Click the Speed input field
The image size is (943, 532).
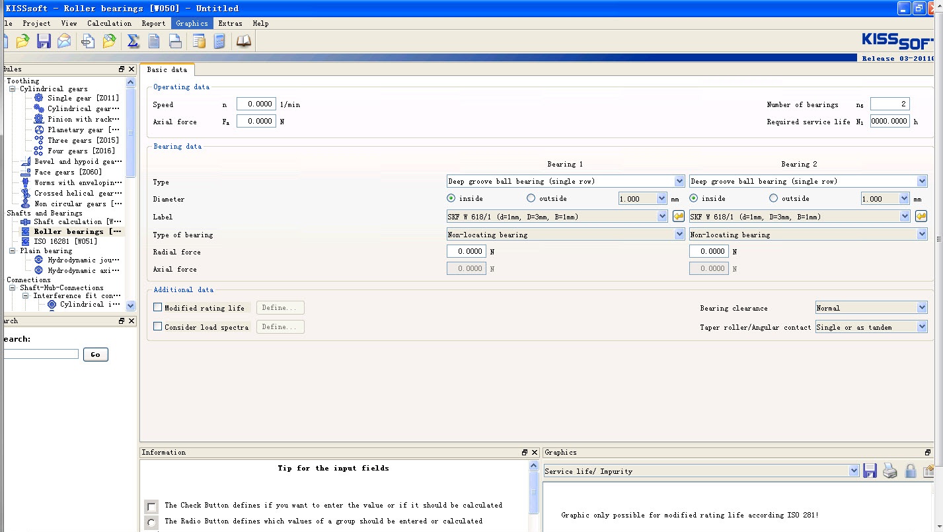coord(256,104)
